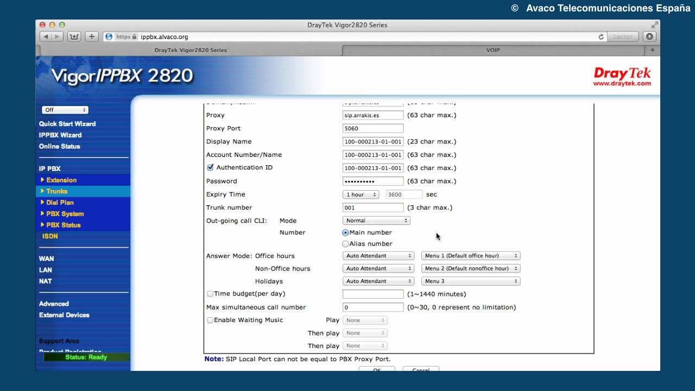Screen dimensions: 695x391
Task: Open the Out-going call CLI Mode dropdown
Action: click(376, 220)
